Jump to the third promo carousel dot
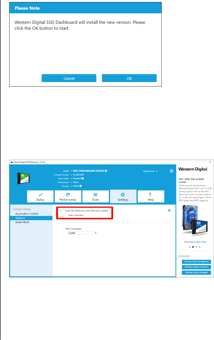Image resolution: width=214 pixels, height=340 pixels. pos(196,247)
